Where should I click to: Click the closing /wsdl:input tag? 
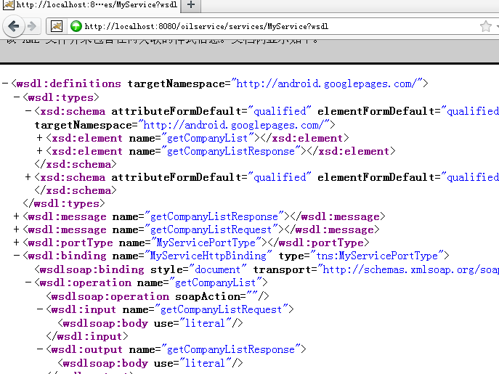(87, 336)
